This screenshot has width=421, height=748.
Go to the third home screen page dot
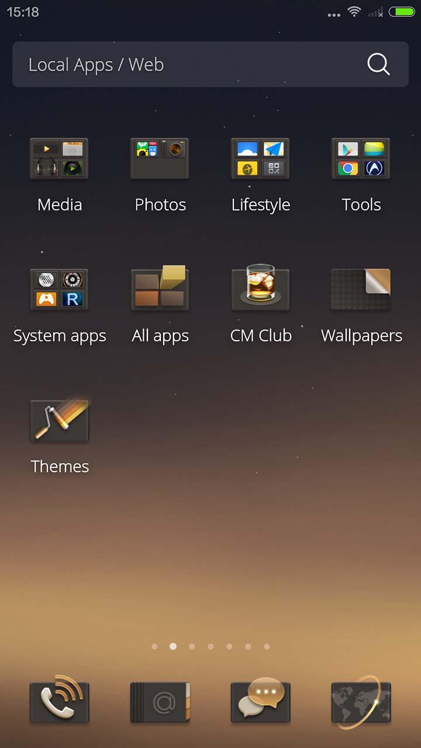tap(192, 646)
